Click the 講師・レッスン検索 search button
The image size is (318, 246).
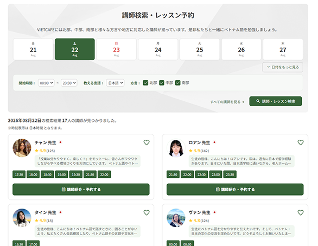276,101
